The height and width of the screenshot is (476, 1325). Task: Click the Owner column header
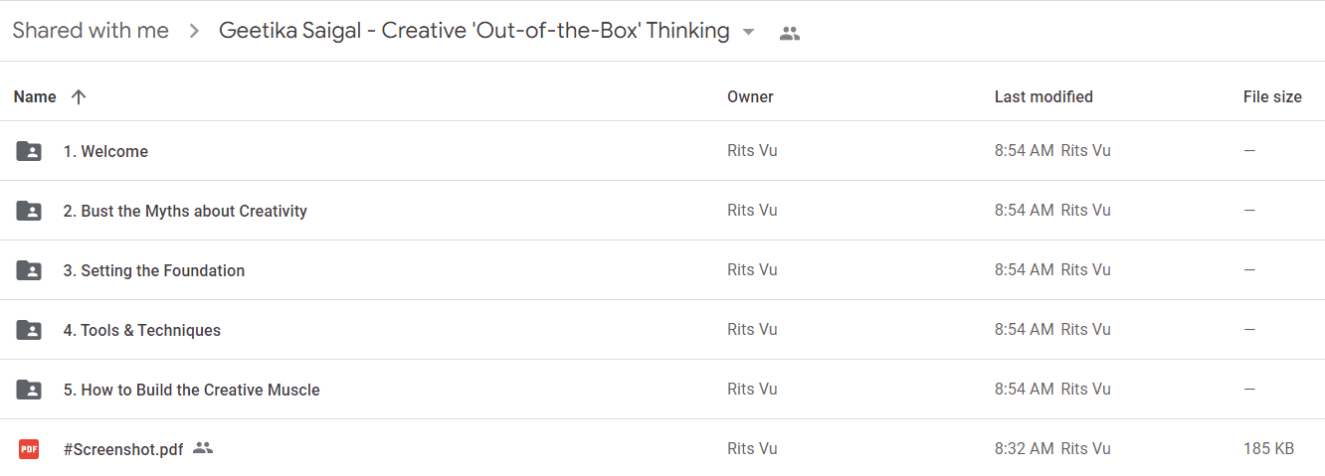point(750,96)
